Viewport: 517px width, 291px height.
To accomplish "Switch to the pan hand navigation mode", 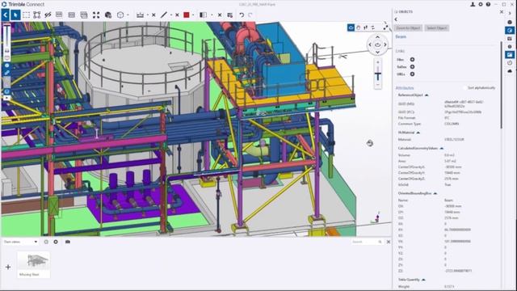I will point(359,27).
